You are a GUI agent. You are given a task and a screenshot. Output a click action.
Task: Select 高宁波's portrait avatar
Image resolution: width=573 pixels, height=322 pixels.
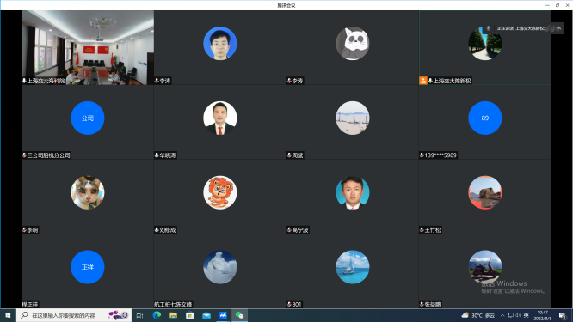pyautogui.click(x=353, y=192)
